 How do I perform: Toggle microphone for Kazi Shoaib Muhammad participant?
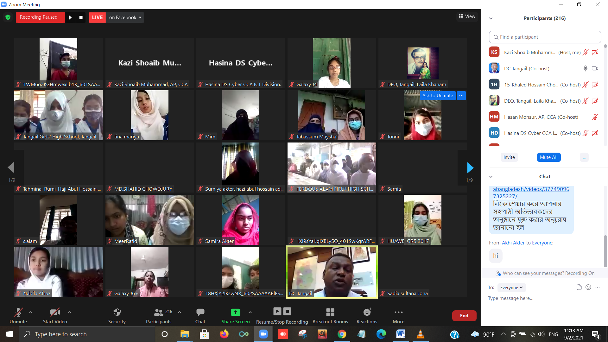(x=586, y=53)
